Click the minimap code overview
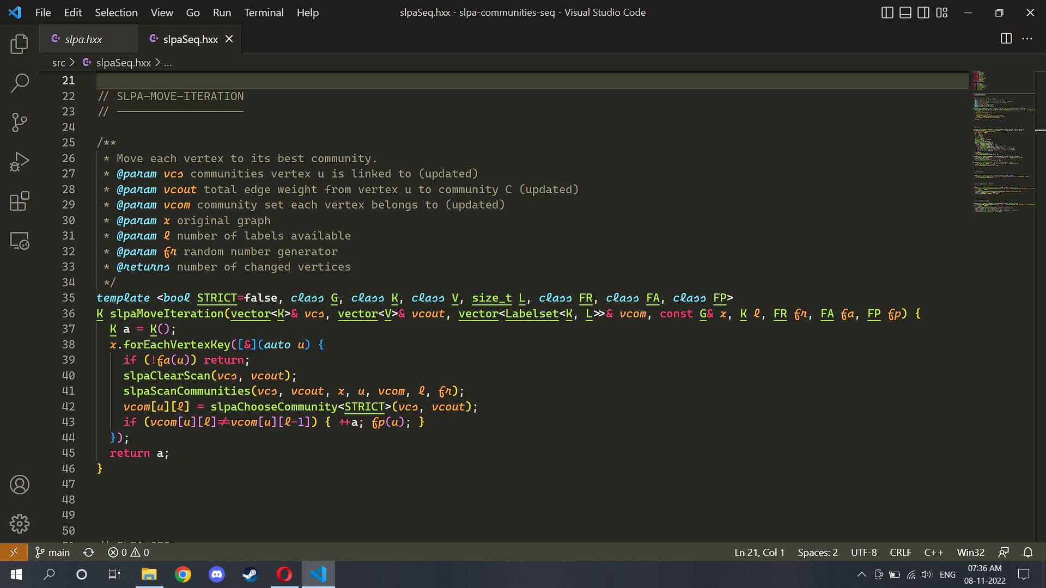This screenshot has height=588, width=1046. tap(1003, 142)
